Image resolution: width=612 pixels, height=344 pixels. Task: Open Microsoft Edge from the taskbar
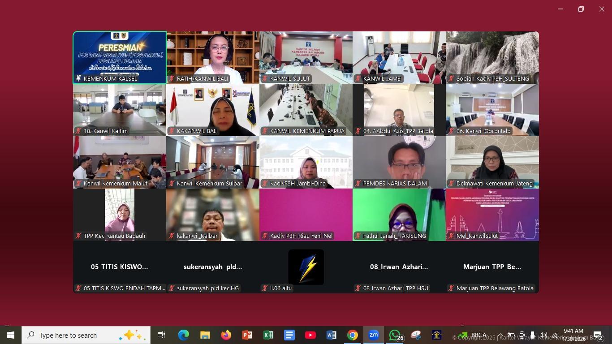tap(183, 335)
